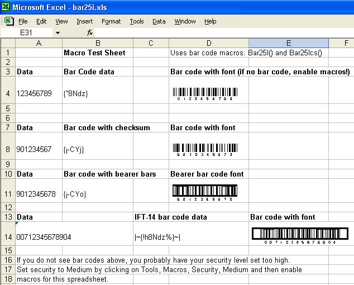Screen dimensions: 354x285
Task: Open the Help menu
Action: (210, 21)
